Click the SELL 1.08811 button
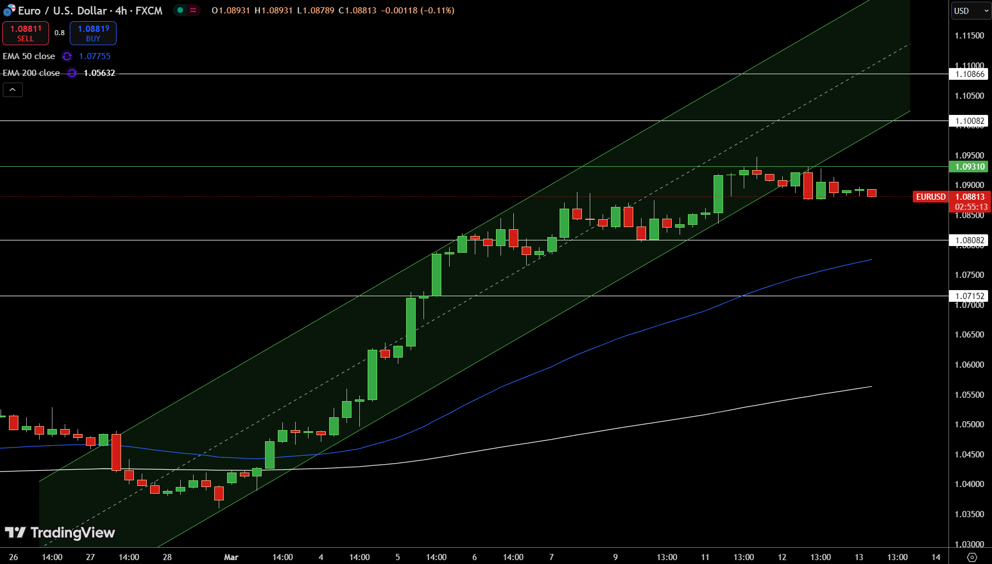The image size is (992, 564). pos(26,33)
